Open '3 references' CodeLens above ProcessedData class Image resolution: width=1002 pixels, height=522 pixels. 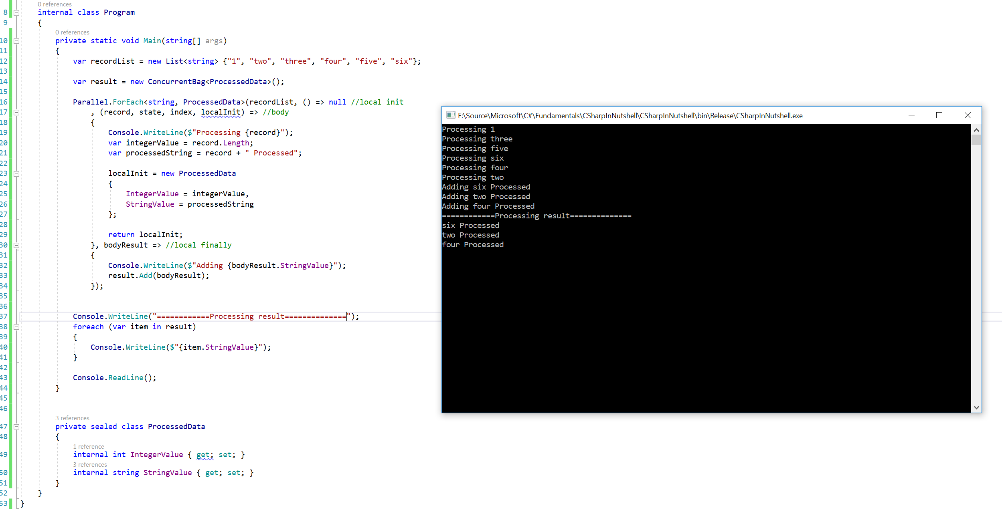pyautogui.click(x=72, y=418)
